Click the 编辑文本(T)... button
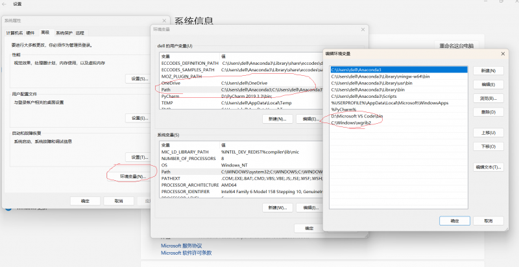Screen dimensions: 519x267 tap(488, 167)
